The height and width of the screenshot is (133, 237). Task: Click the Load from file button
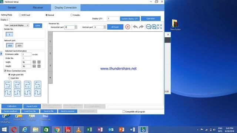click(30, 111)
